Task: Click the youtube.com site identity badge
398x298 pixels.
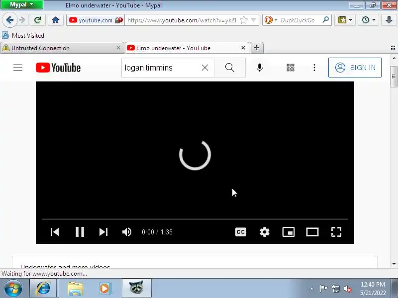Action: pos(96,20)
